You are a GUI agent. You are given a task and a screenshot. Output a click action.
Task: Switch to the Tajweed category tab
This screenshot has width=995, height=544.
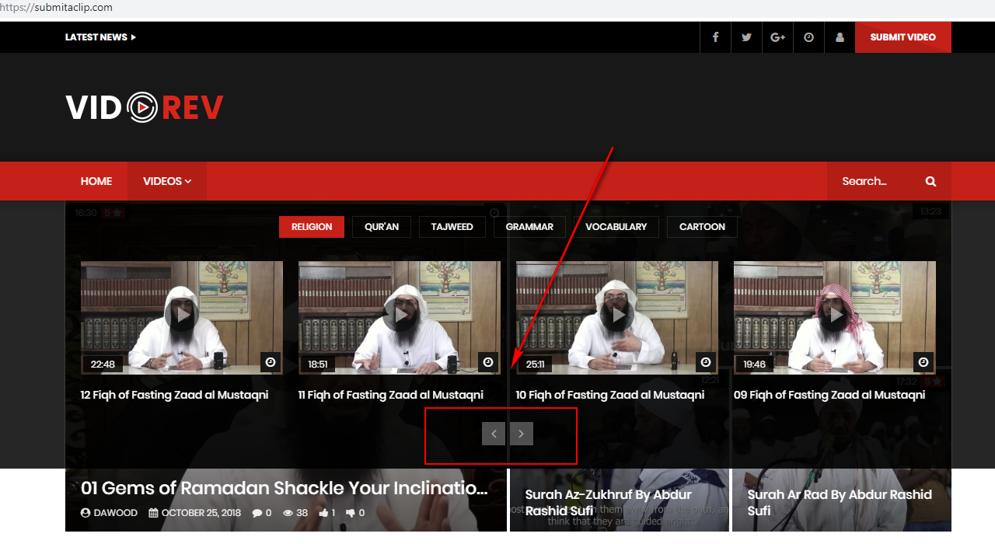coord(452,227)
